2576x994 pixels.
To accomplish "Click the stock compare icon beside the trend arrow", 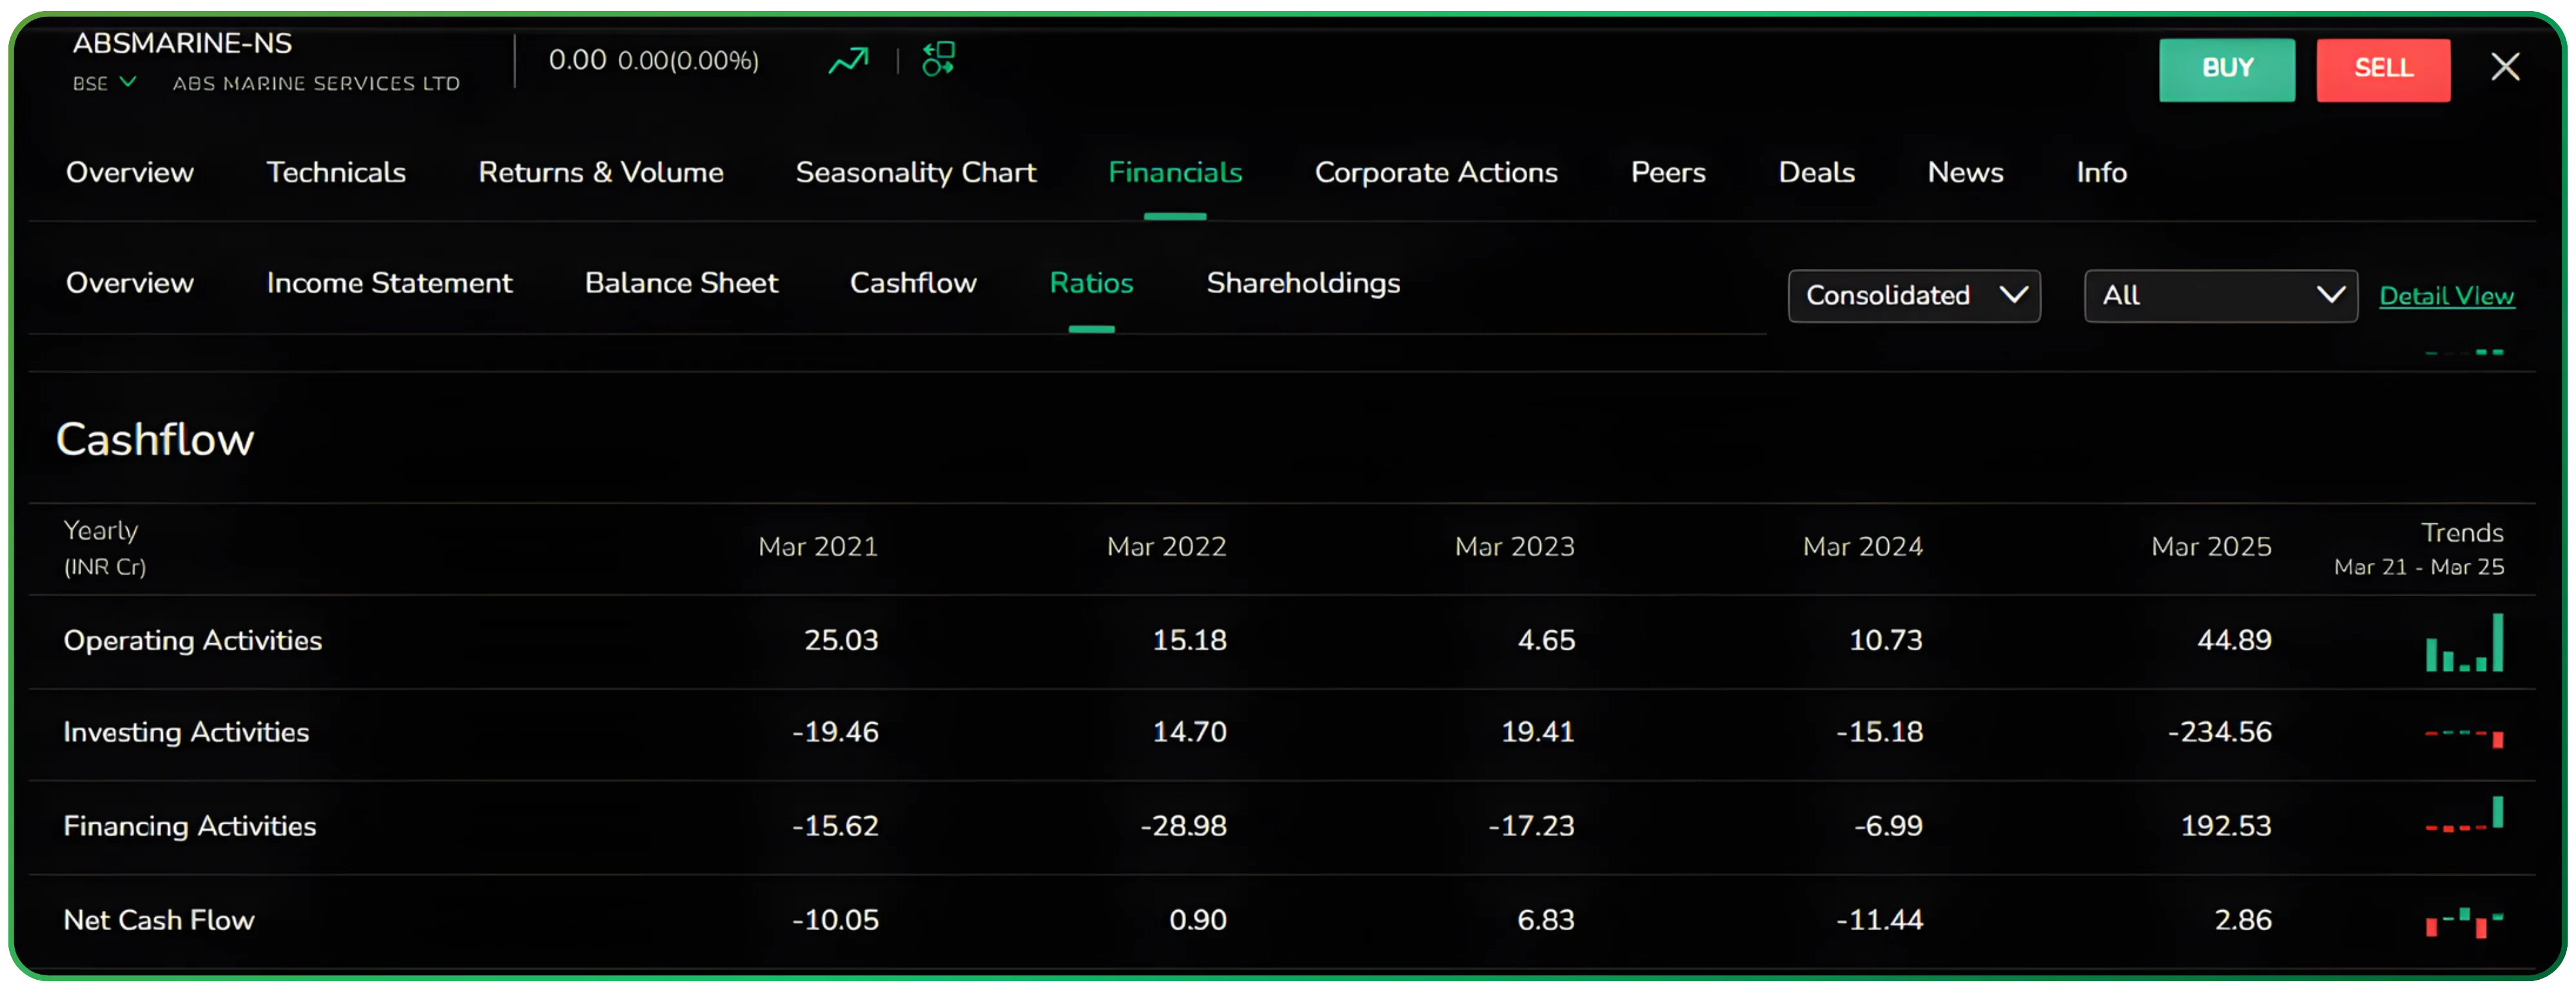I will tap(938, 60).
